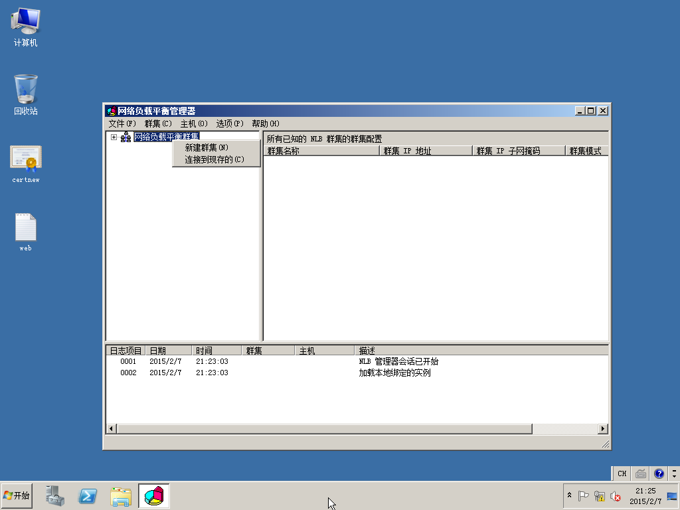Viewport: 680px width, 510px height.
Task: Select log entry 0002
Action: [x=357, y=373]
